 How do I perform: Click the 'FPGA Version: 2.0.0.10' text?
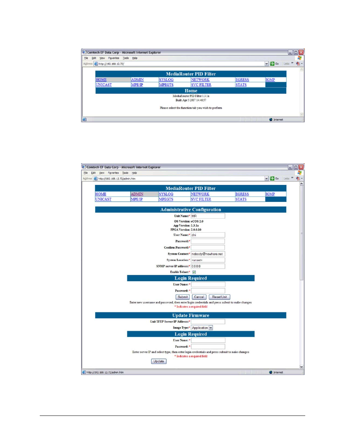[x=186, y=230]
